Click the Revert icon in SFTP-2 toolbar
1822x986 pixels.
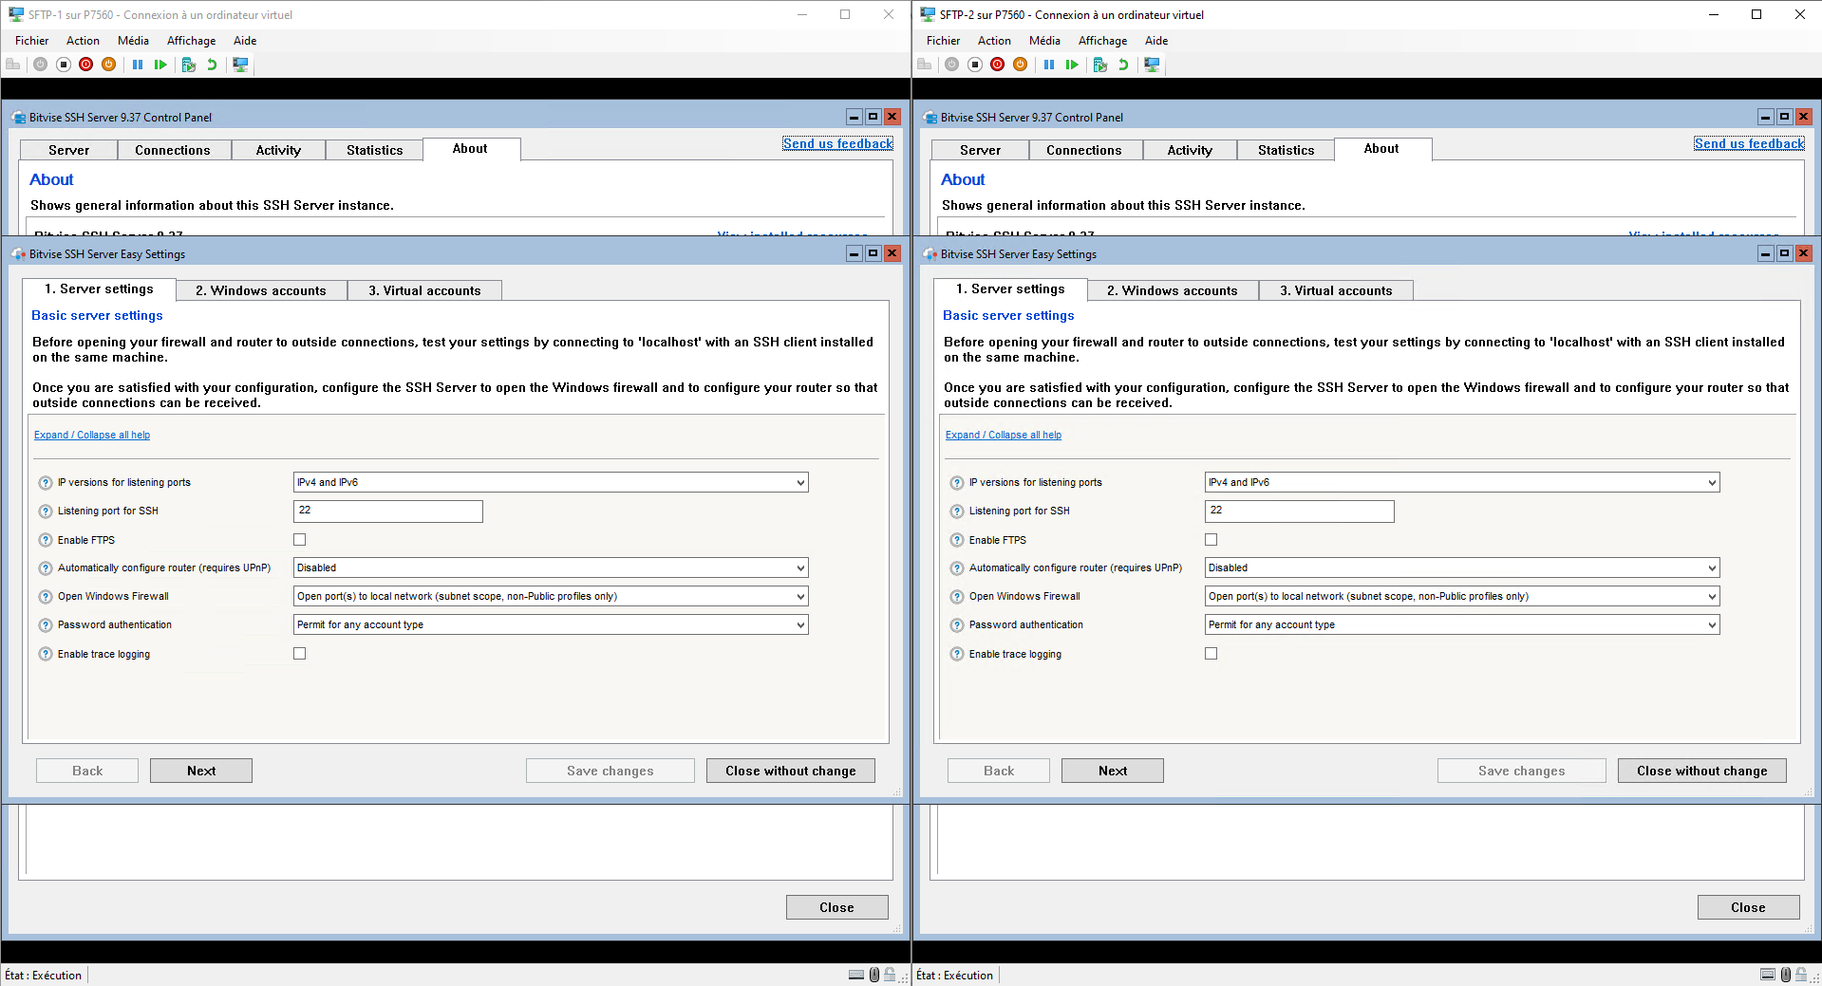coord(1123,65)
